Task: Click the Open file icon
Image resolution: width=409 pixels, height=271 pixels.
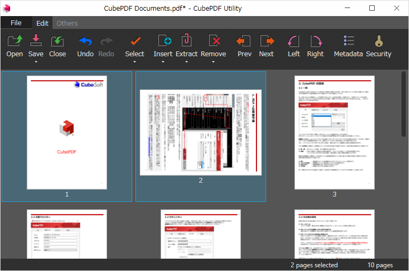Action: 14,42
